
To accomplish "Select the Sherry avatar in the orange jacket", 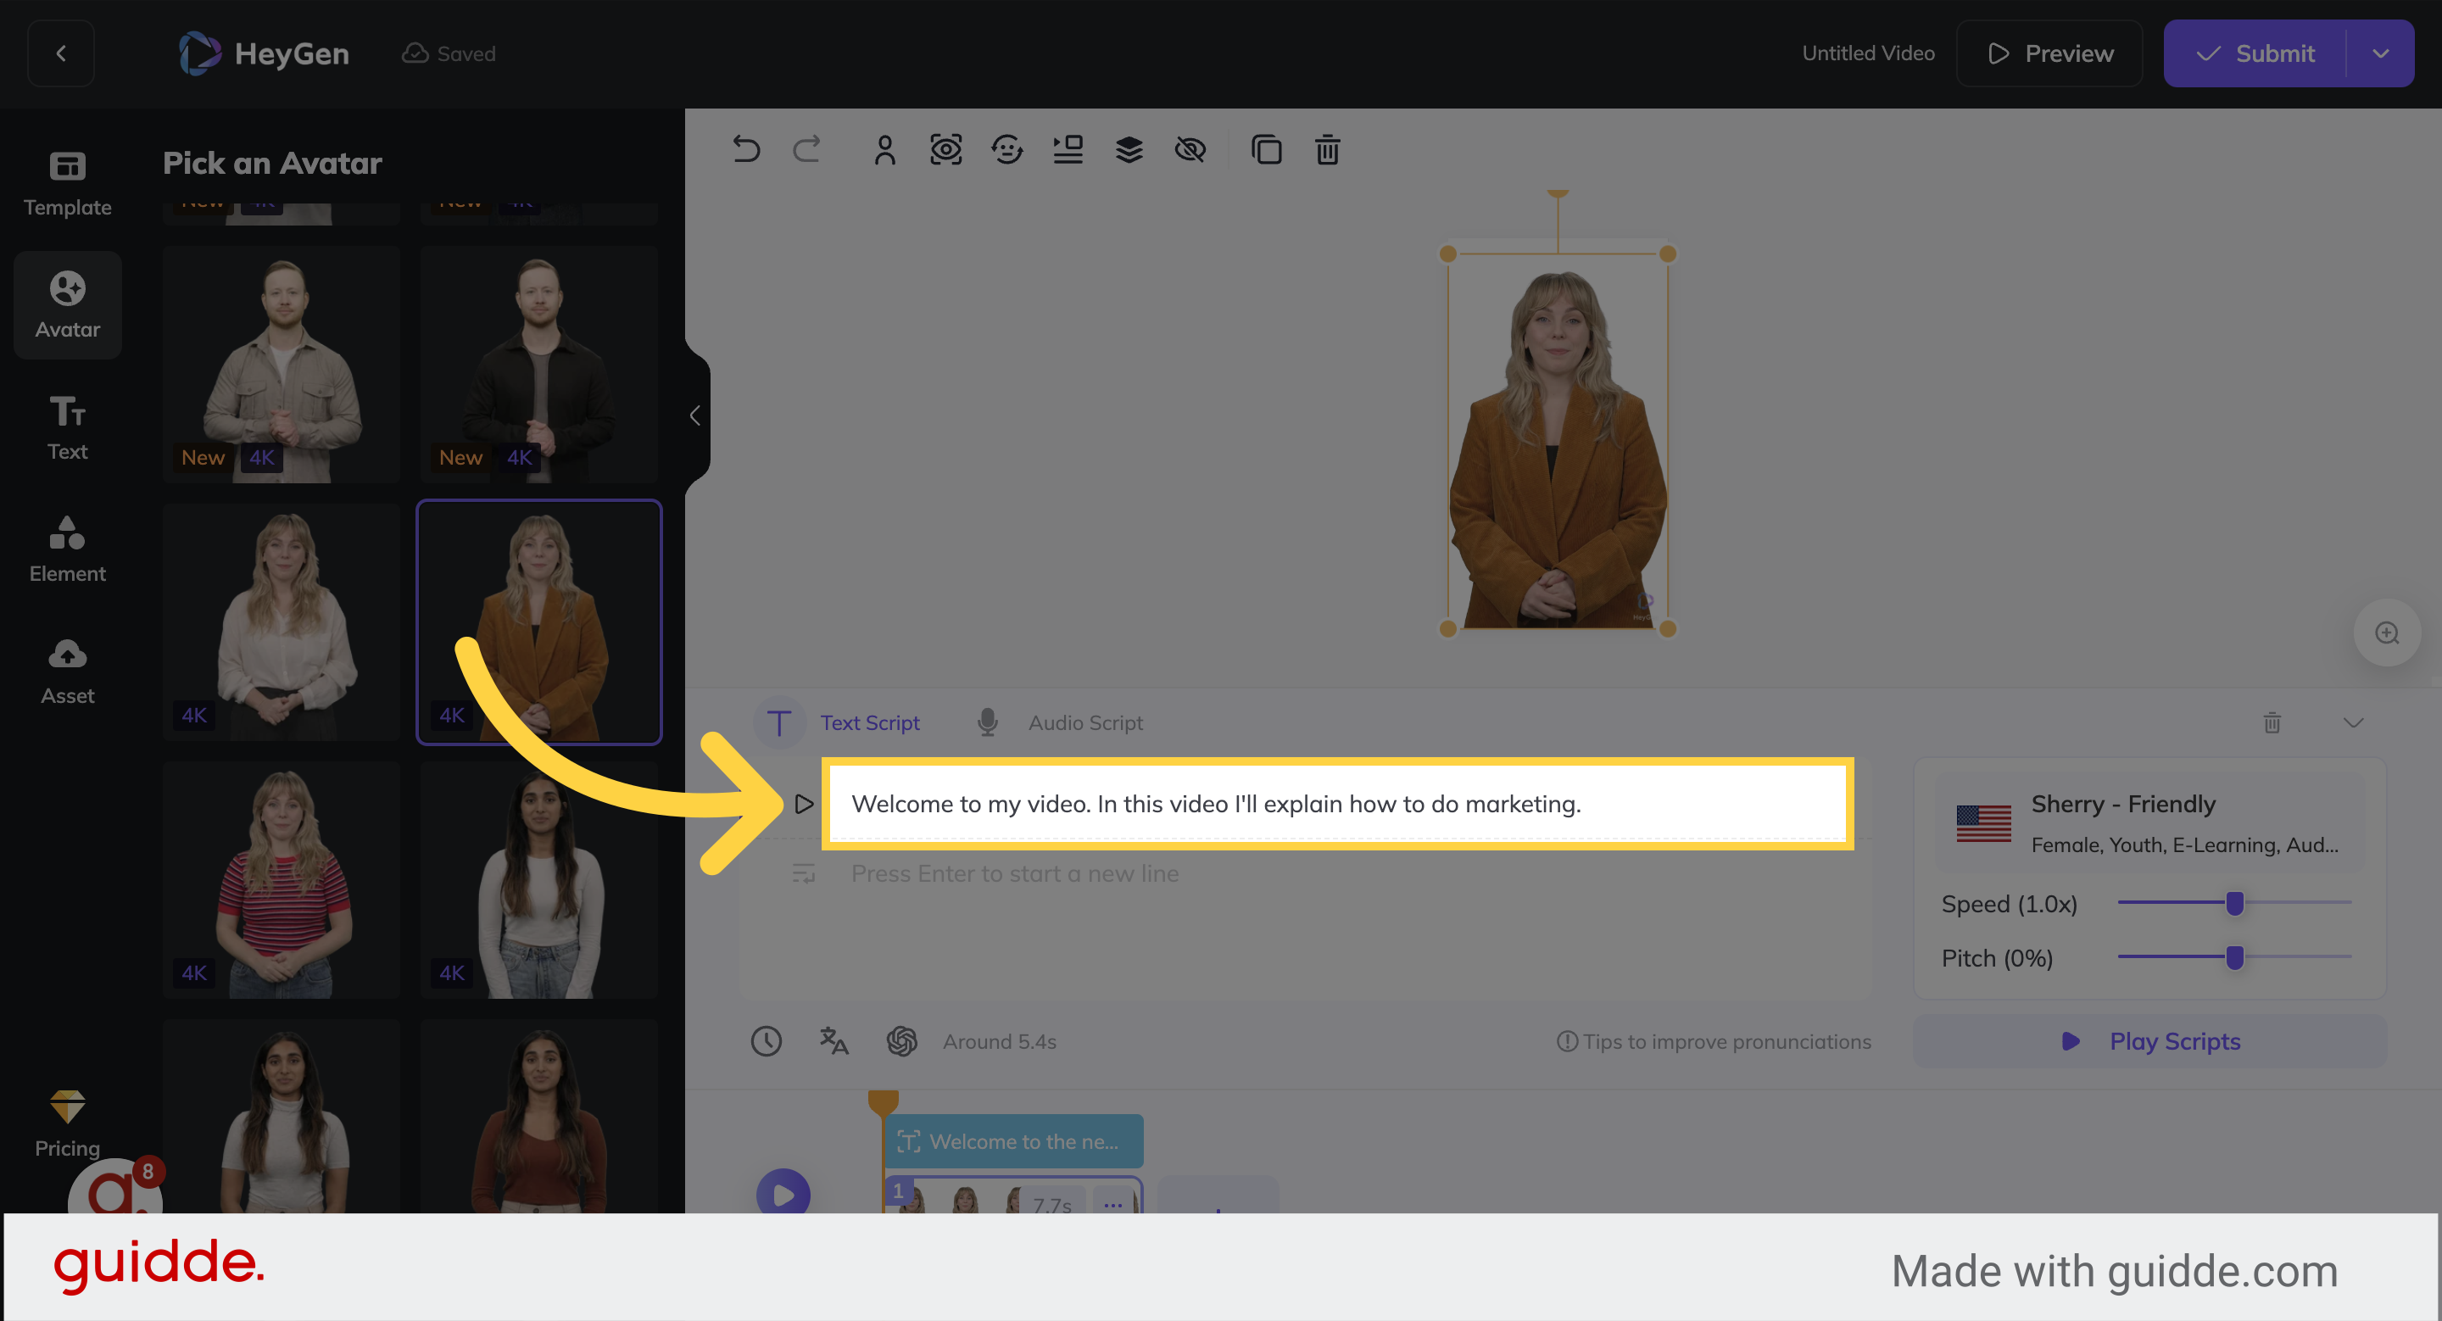I will 538,622.
